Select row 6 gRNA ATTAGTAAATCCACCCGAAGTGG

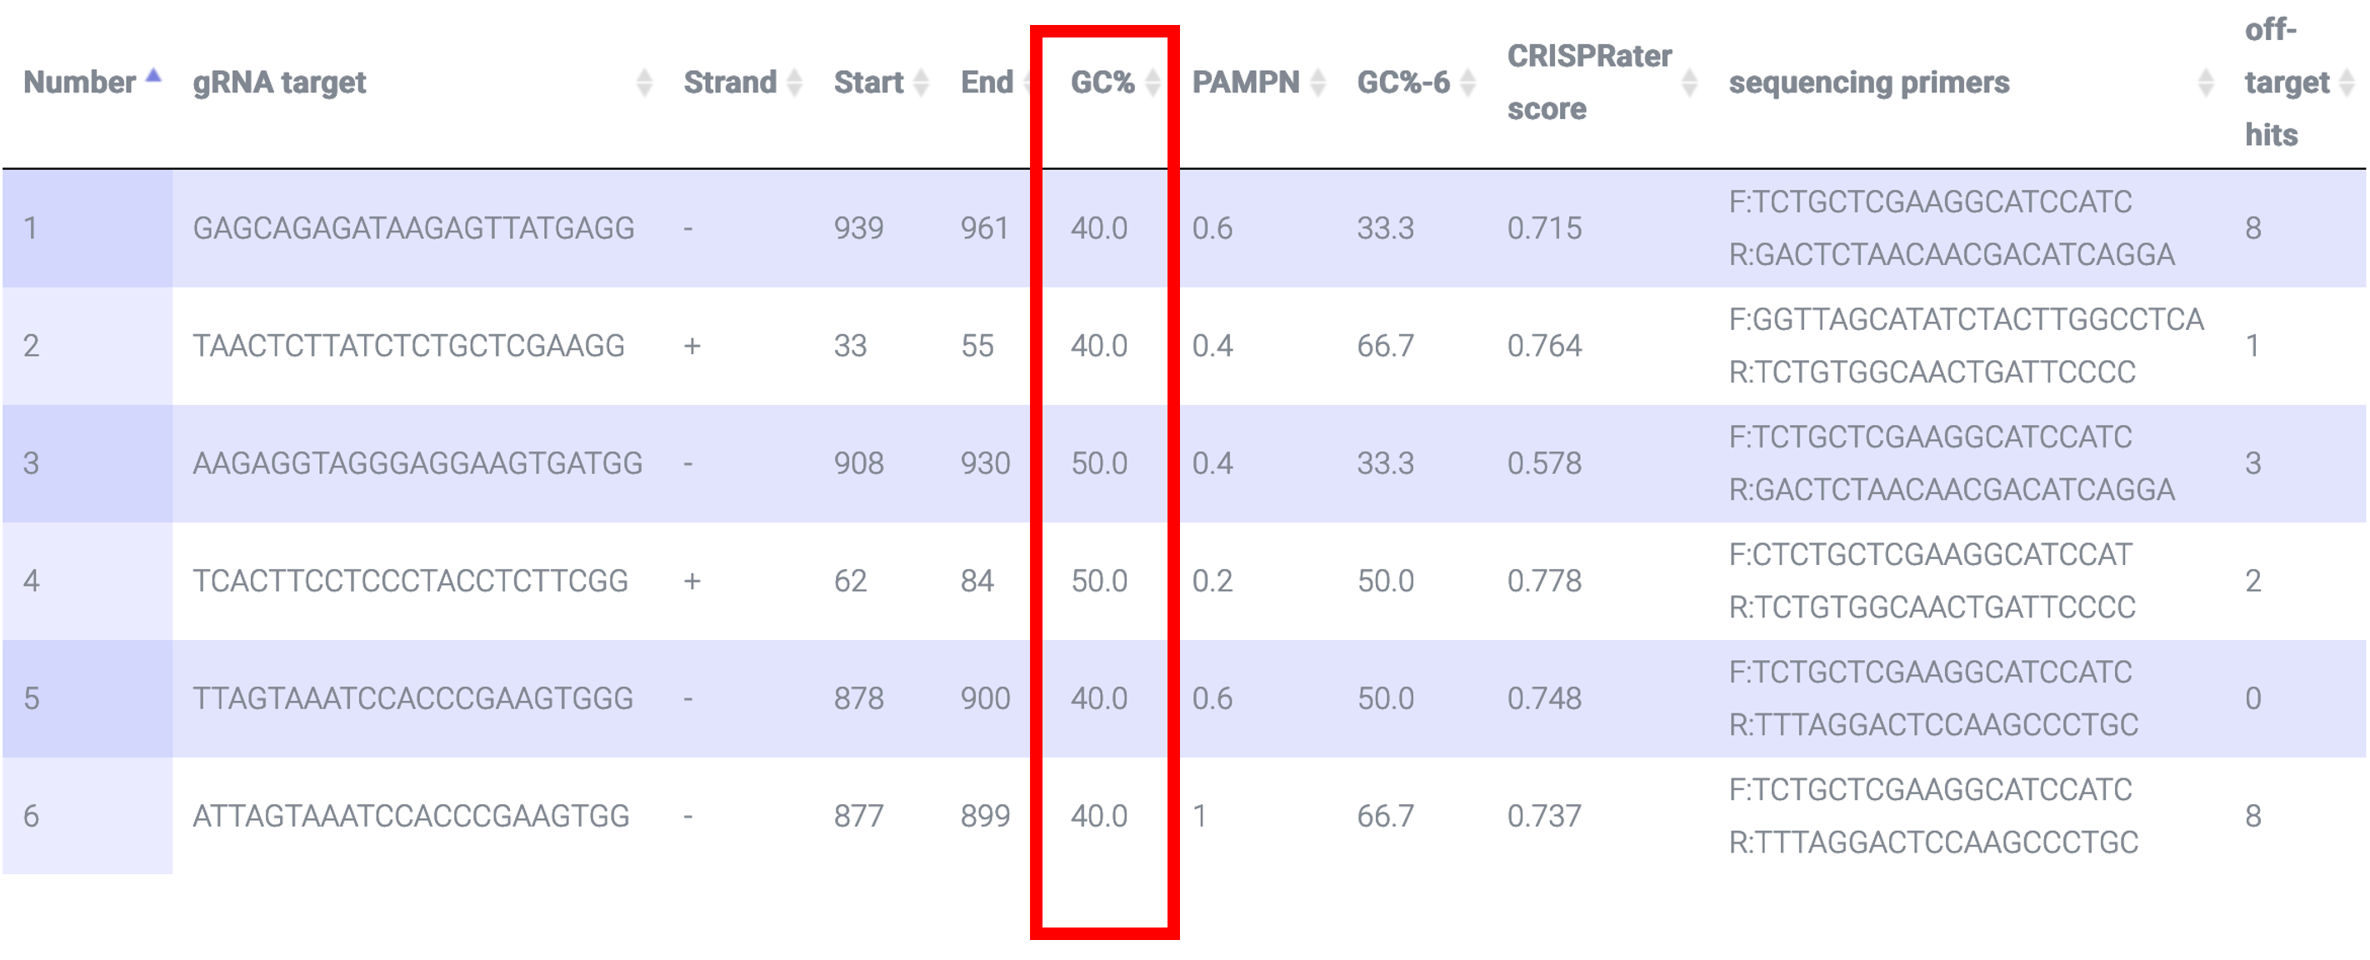[410, 817]
